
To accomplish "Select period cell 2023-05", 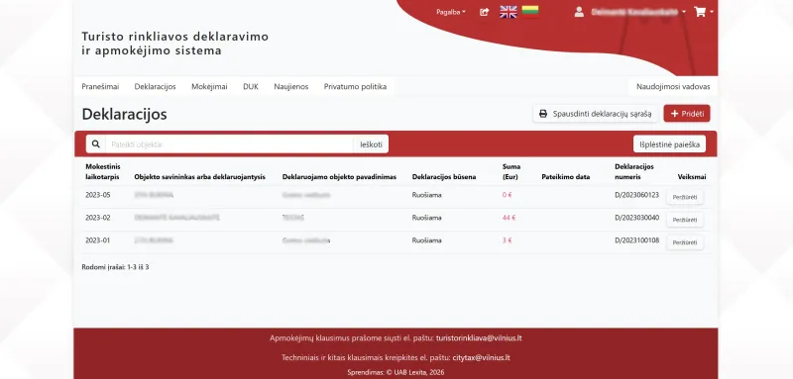I will pos(97,195).
